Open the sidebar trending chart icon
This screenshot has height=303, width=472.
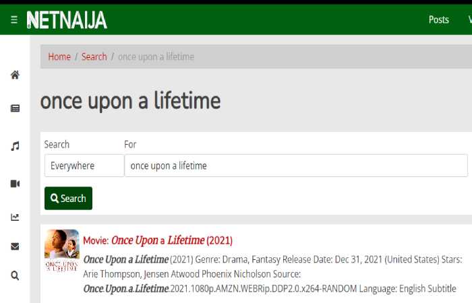point(15,217)
